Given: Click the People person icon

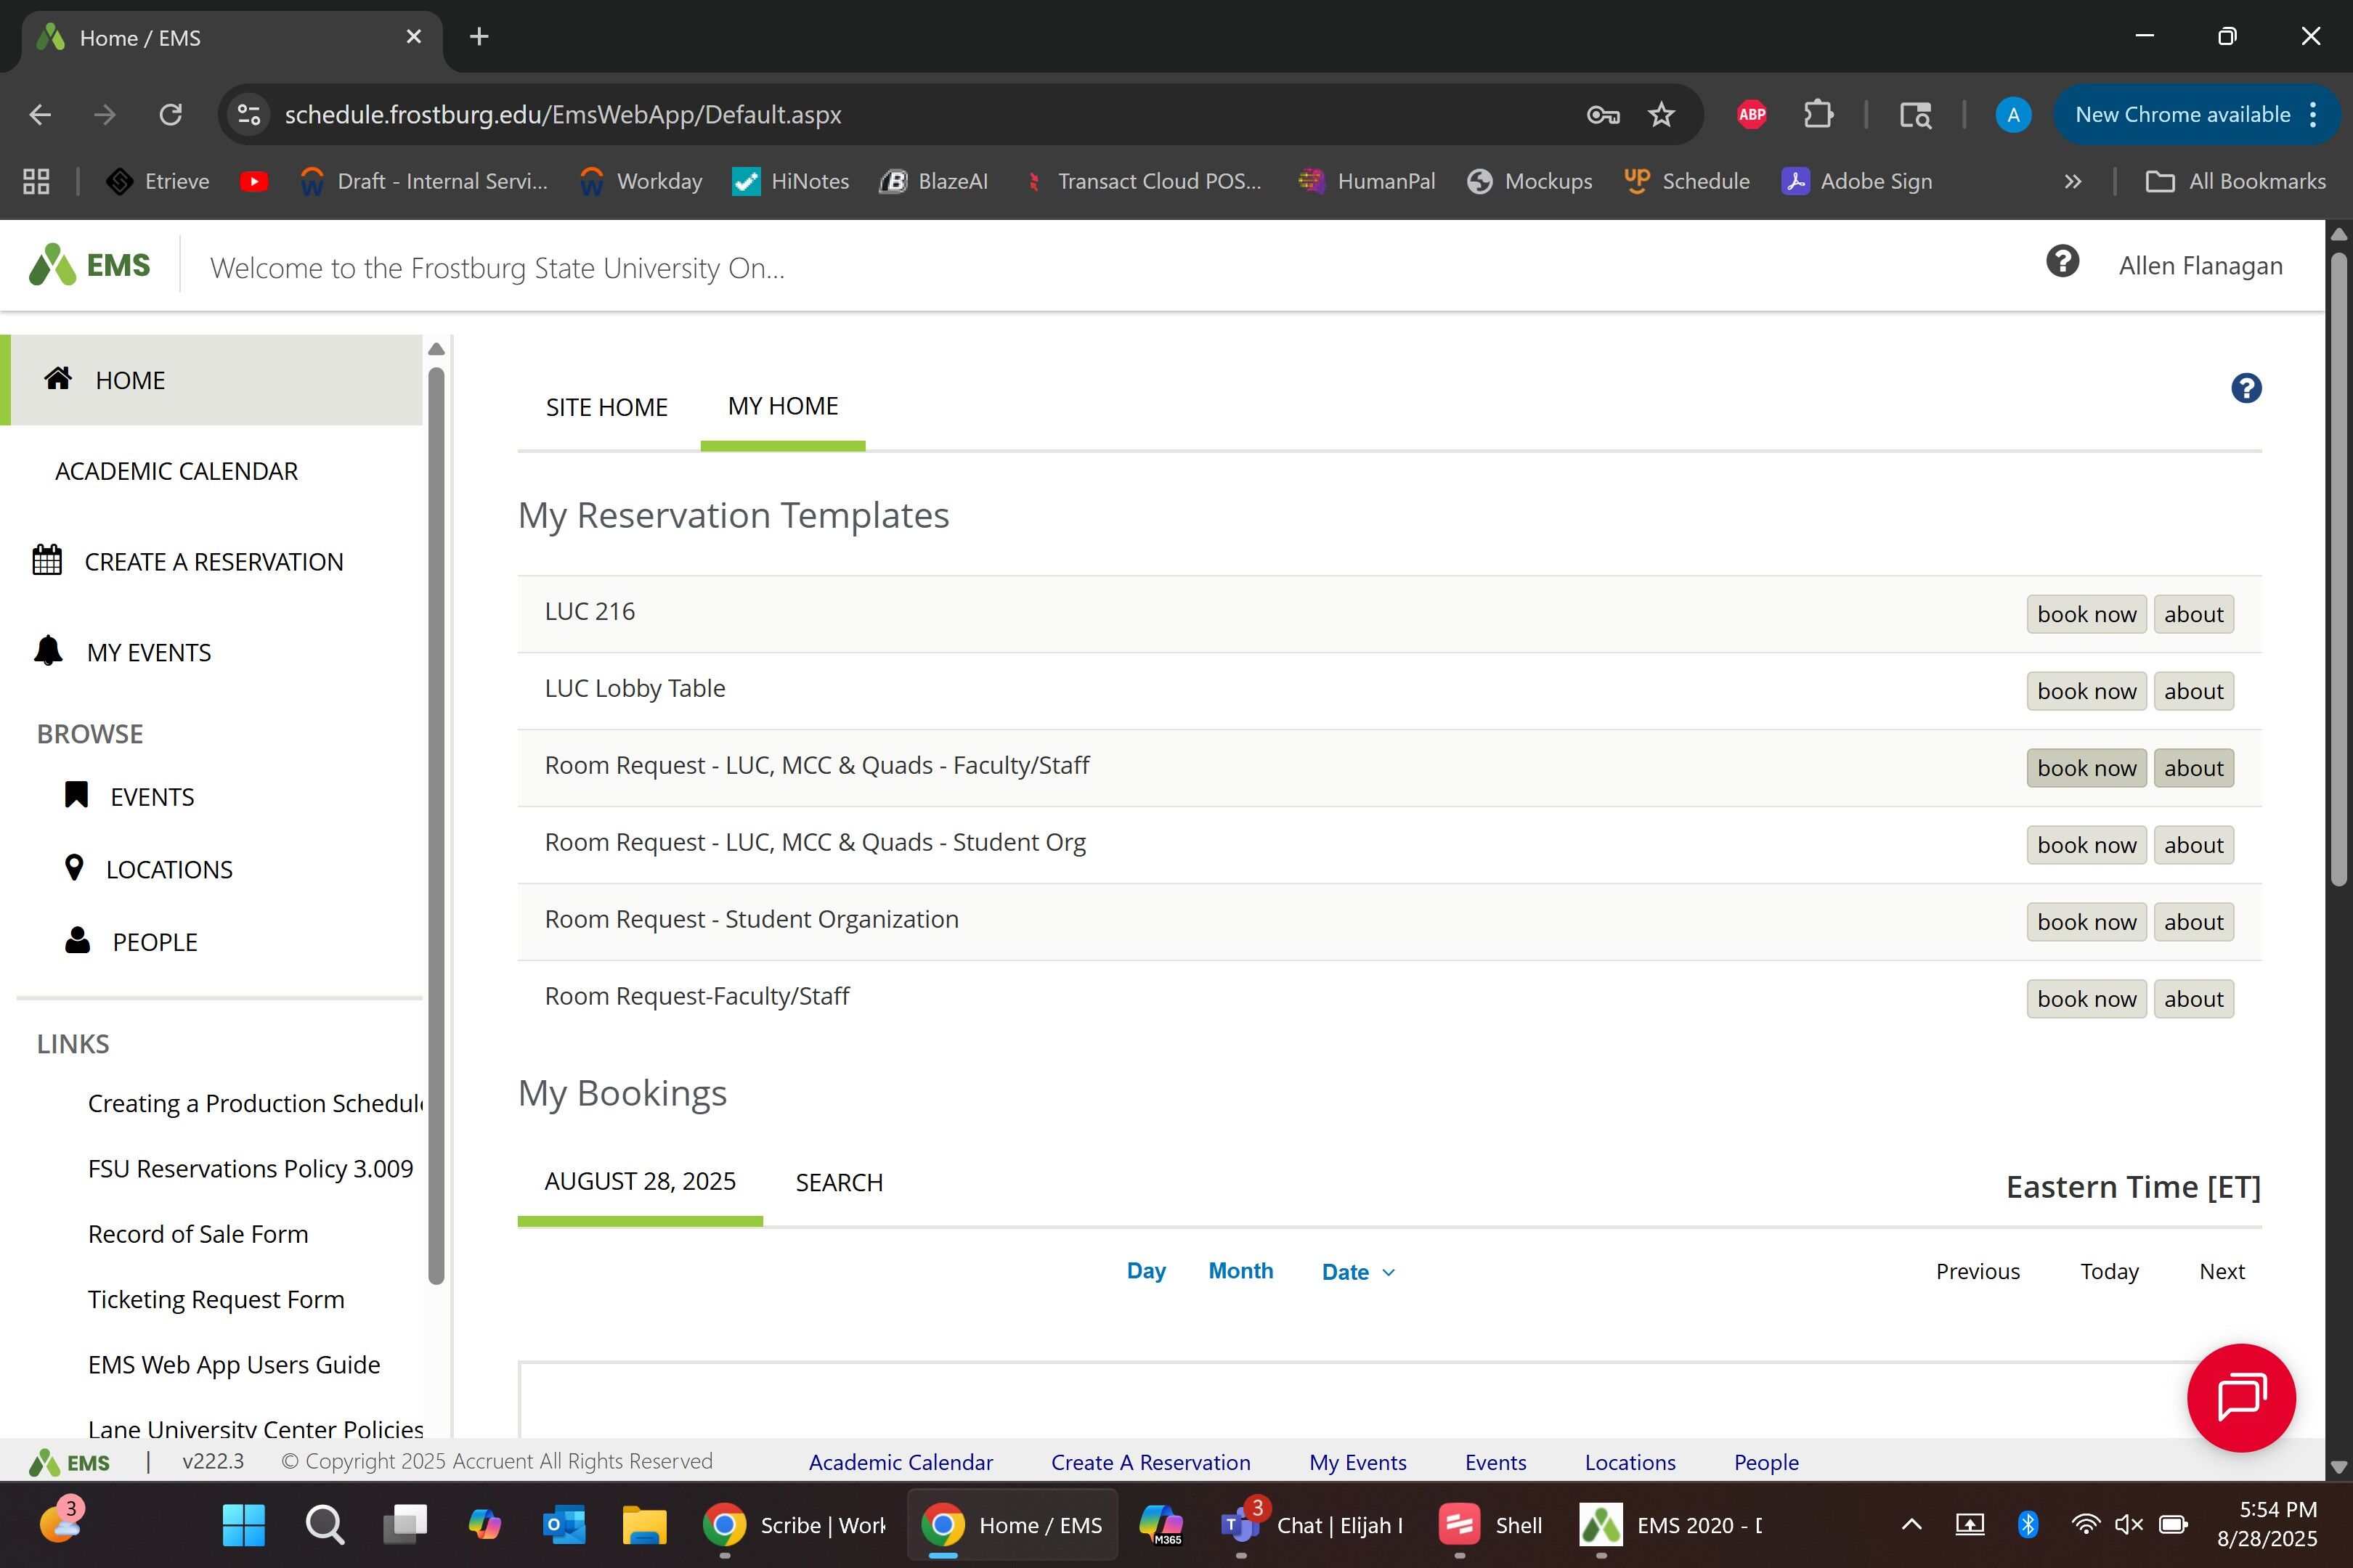Looking at the screenshot, I should pyautogui.click(x=77, y=940).
